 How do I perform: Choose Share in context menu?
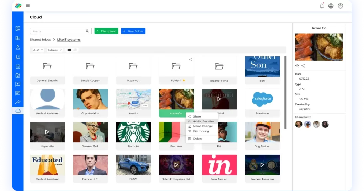tap(202, 116)
